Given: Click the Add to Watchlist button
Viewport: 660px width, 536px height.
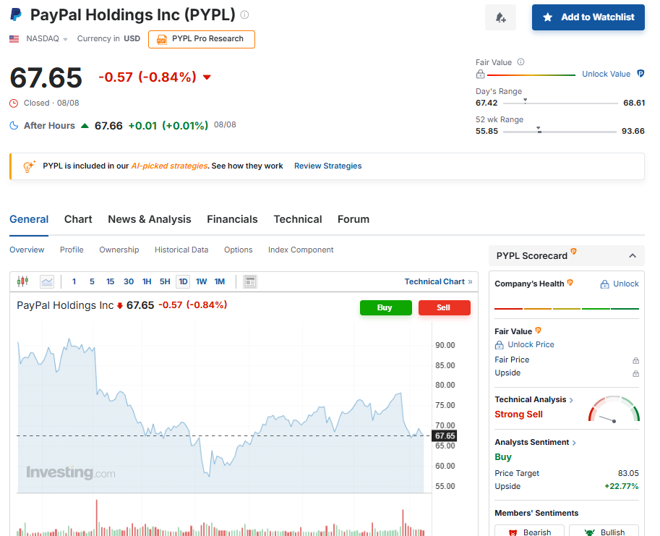Looking at the screenshot, I should pos(588,17).
